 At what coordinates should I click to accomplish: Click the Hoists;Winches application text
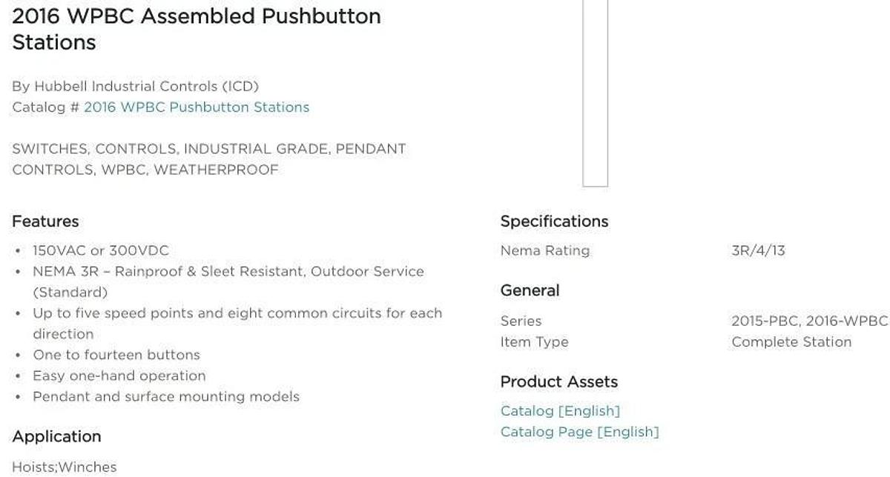pyautogui.click(x=65, y=467)
